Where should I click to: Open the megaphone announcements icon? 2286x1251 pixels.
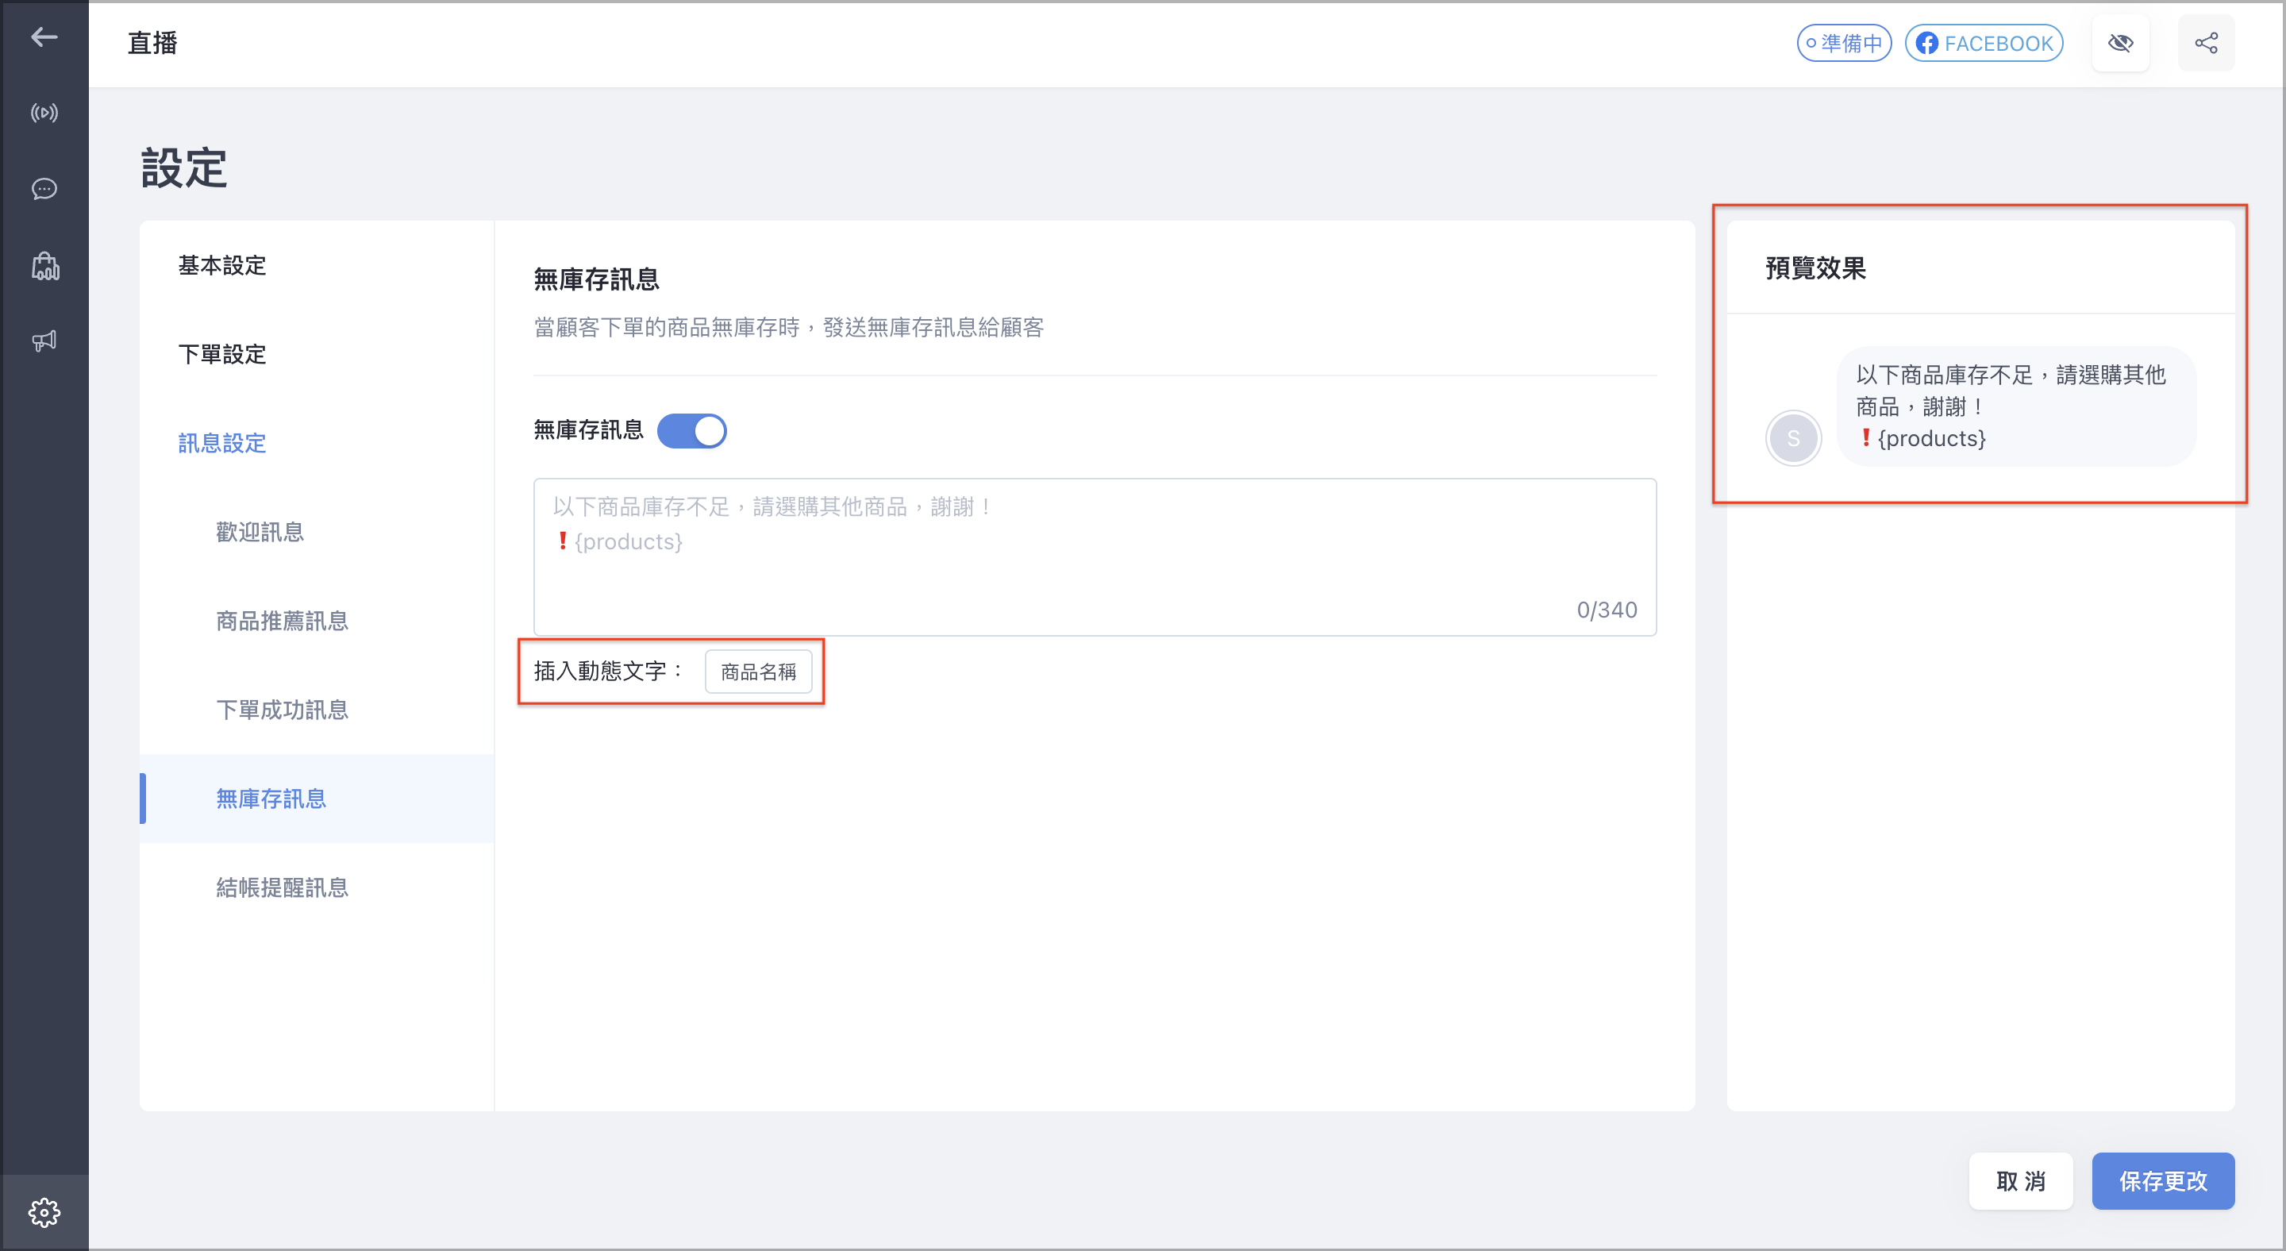click(x=44, y=341)
